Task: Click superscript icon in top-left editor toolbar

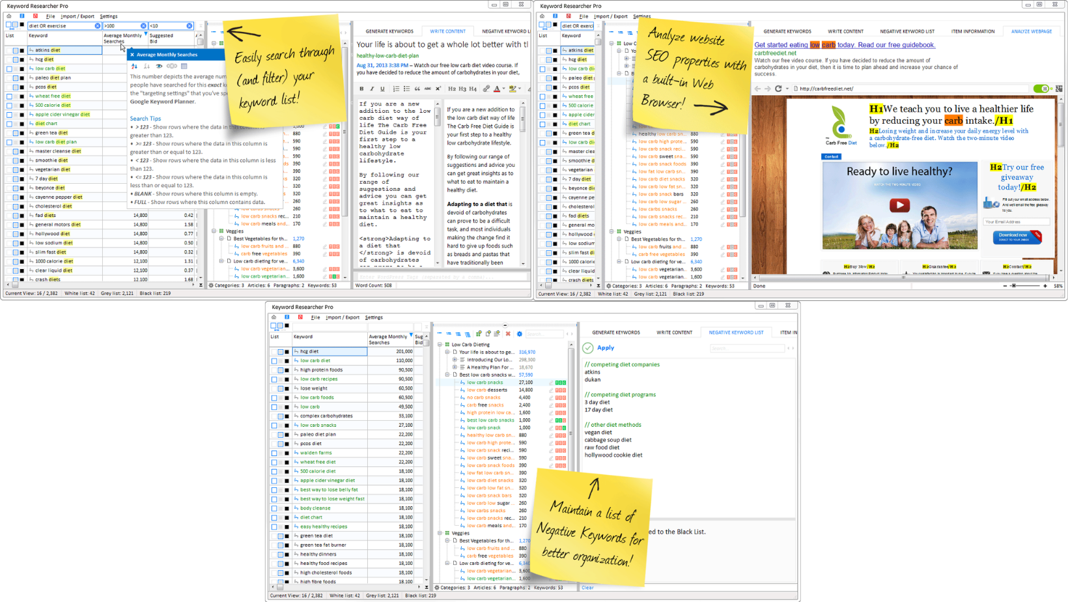Action: 438,89
